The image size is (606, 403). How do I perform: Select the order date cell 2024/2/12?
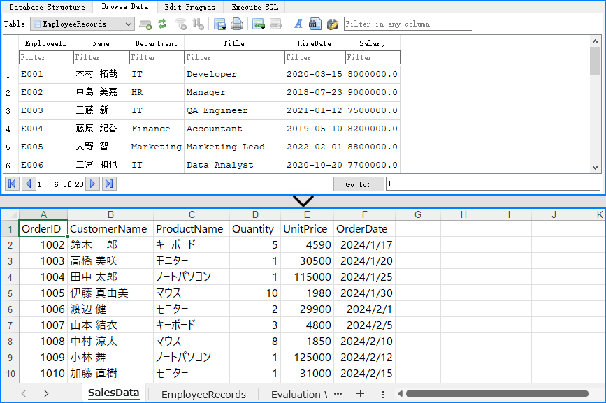click(x=364, y=357)
